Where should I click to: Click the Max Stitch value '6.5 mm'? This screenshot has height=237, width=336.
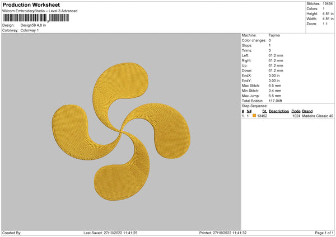[275, 86]
